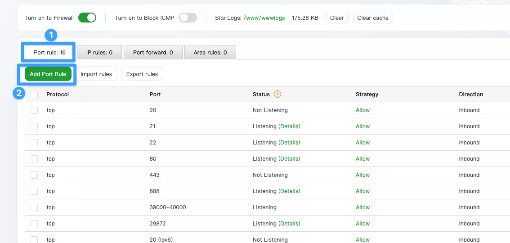
Task: Check the port 39000-40000 row checkbox
Action: coord(34,207)
